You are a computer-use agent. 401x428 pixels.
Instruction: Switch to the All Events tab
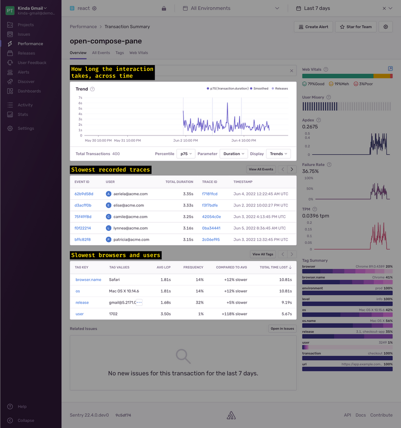tap(101, 53)
